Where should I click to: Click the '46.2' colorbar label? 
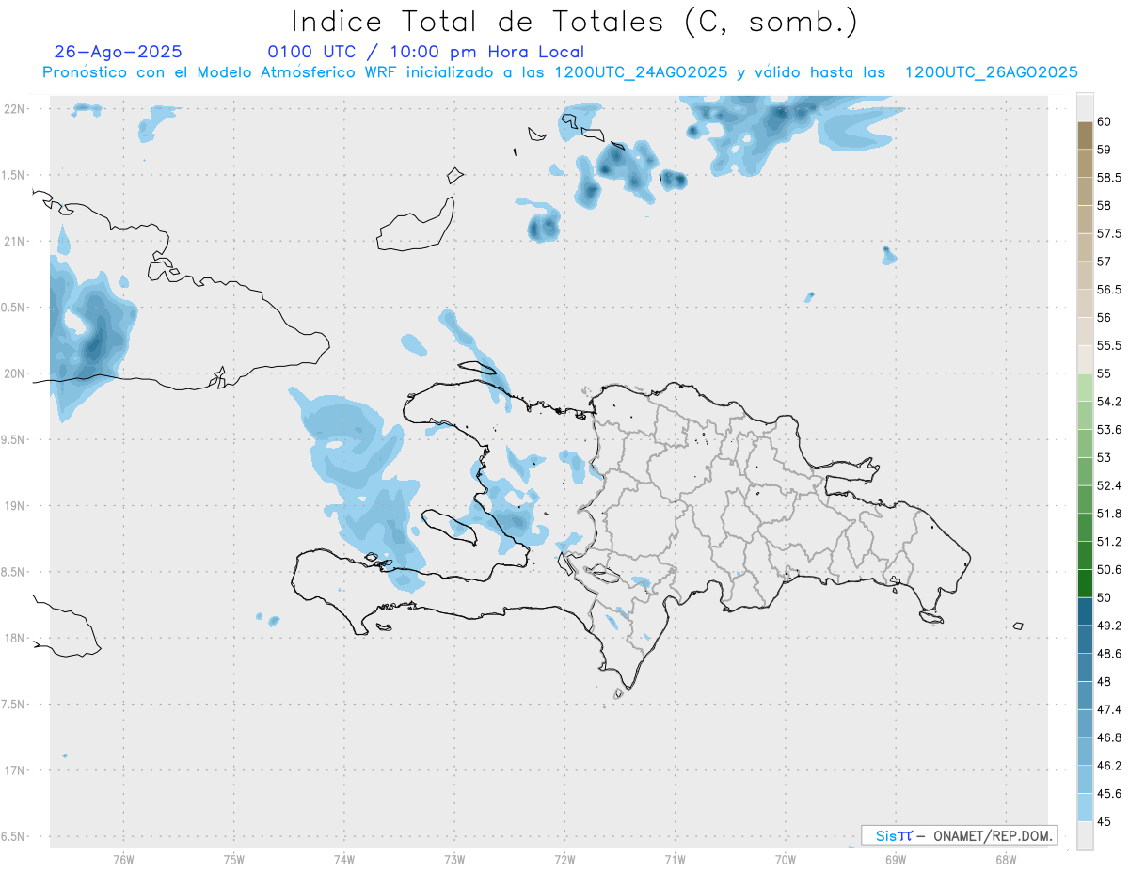(x=1109, y=765)
